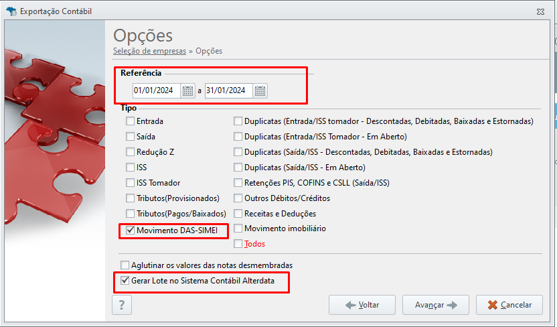
Task: Cancel the export wizard
Action: (x=509, y=305)
